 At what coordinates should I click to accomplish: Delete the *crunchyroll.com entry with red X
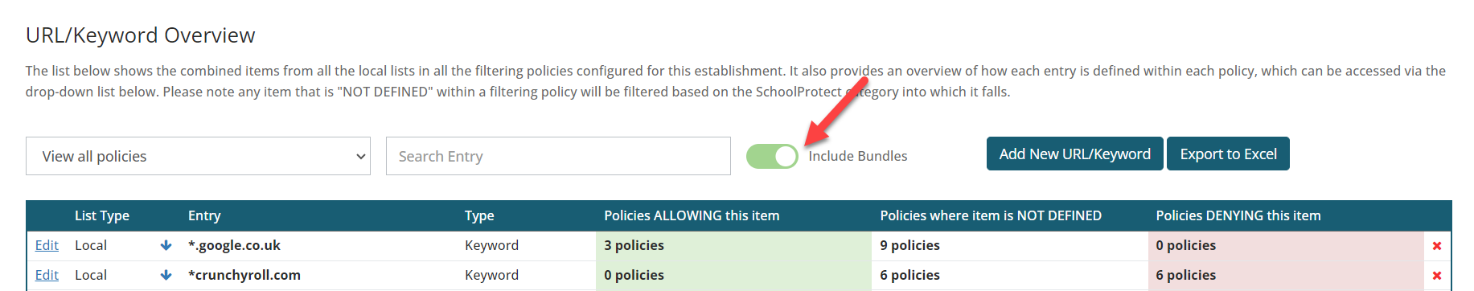[x=1437, y=276]
